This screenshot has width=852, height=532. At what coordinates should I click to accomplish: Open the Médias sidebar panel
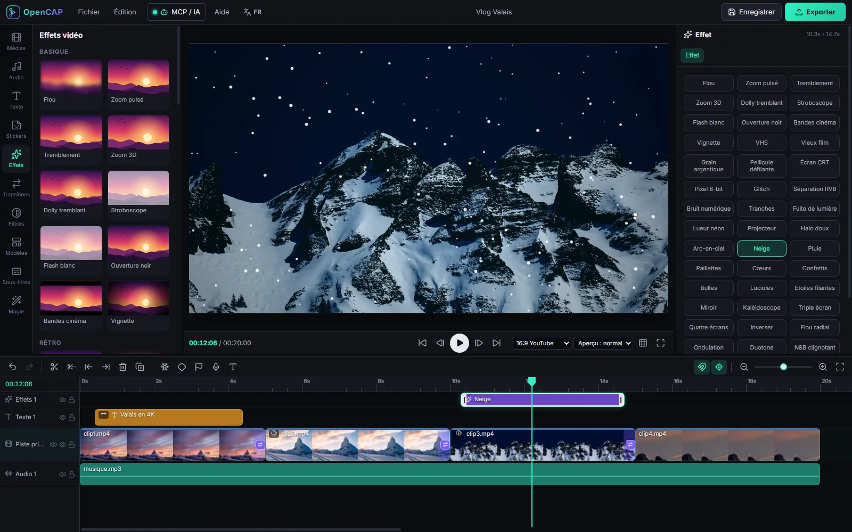(16, 41)
